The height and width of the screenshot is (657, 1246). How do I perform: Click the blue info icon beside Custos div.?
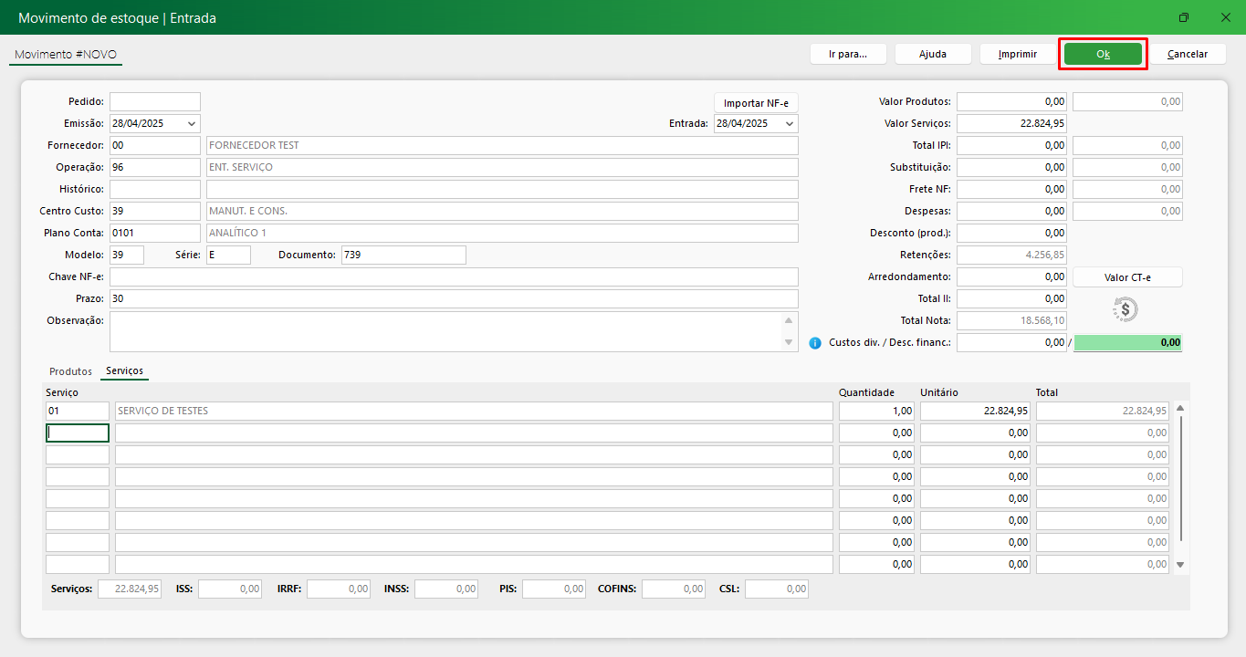coord(815,343)
